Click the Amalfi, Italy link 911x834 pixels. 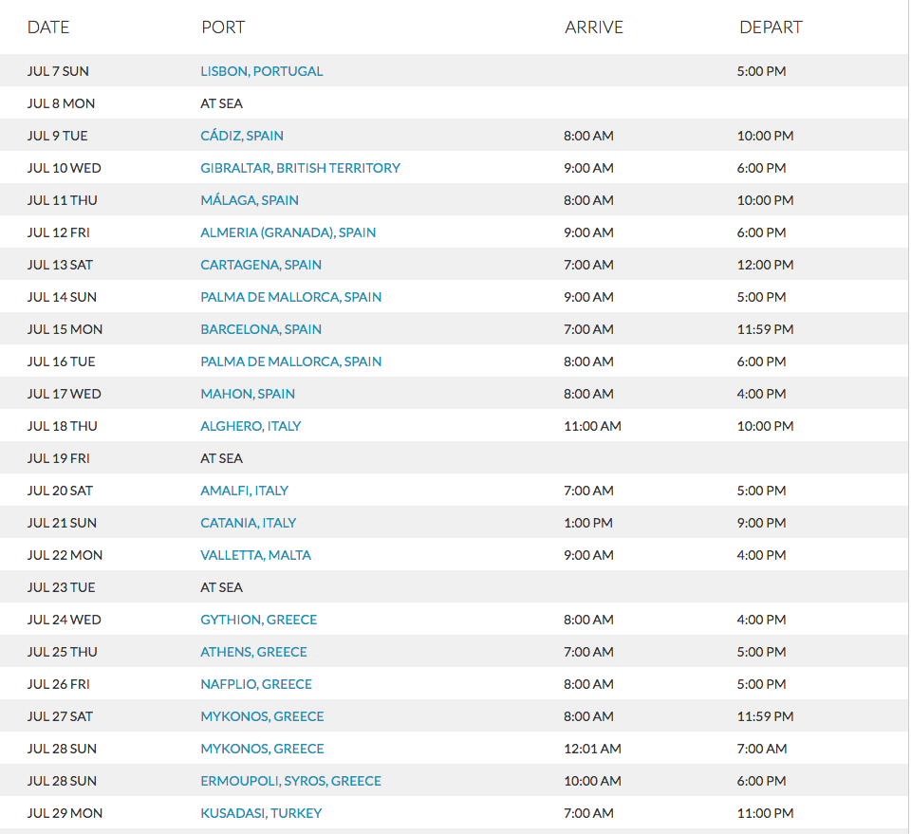(x=244, y=491)
